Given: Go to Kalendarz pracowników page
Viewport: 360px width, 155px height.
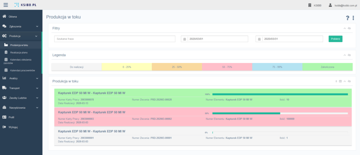Looking at the screenshot, I should pyautogui.click(x=22, y=70).
